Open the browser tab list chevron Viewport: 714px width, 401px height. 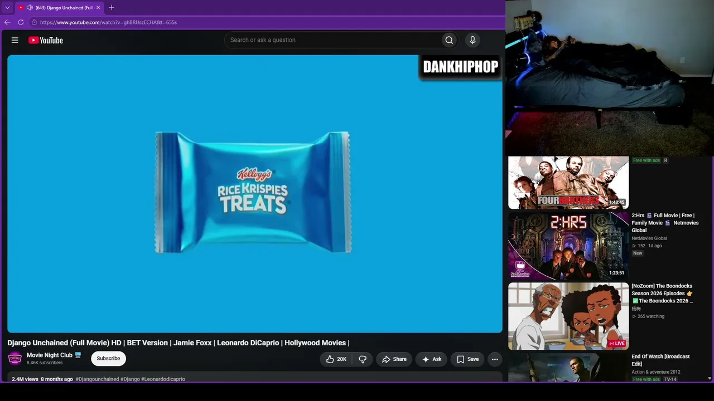(x=7, y=8)
